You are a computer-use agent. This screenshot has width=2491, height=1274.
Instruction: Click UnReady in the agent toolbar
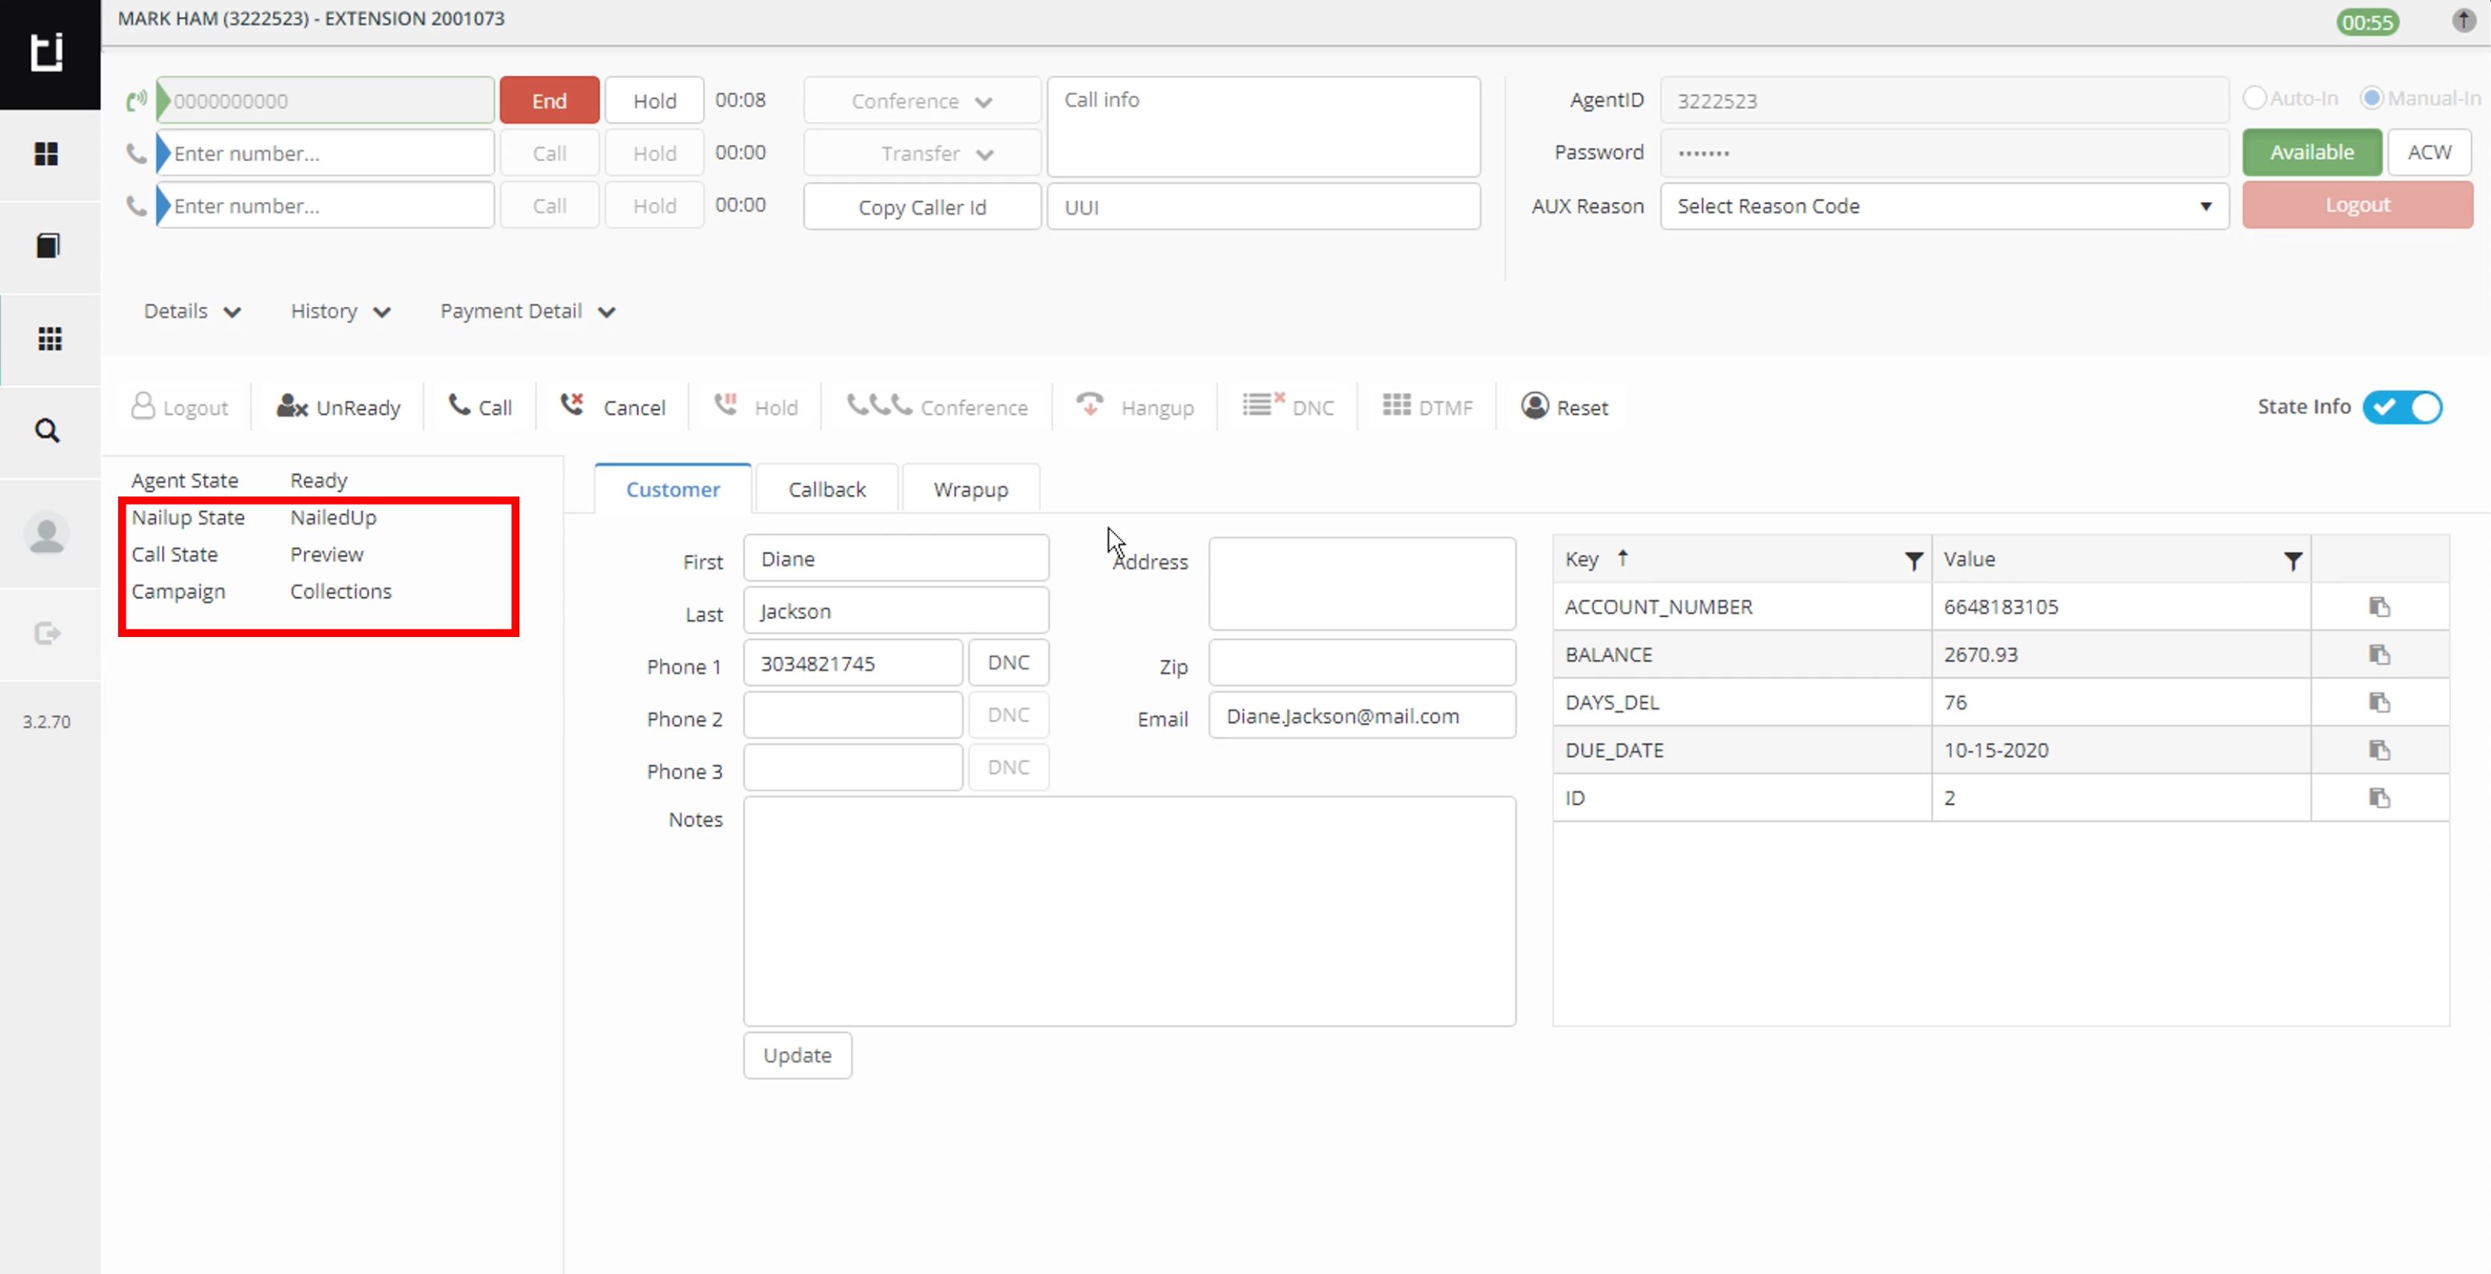click(338, 407)
